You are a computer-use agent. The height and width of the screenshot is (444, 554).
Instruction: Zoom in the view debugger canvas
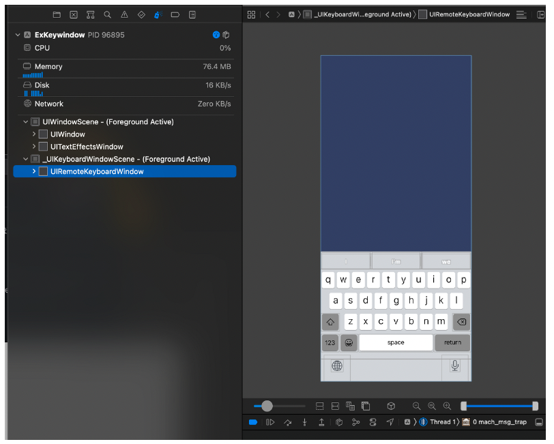448,406
